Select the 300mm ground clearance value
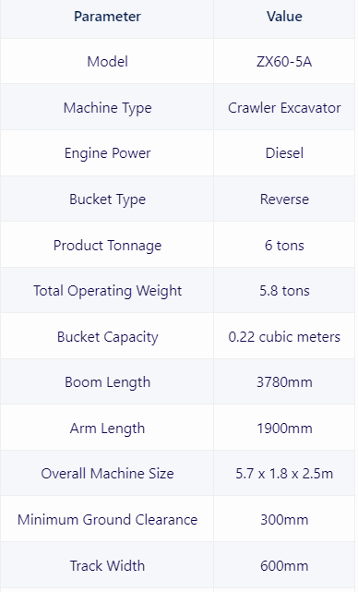Viewport: 358px width, 592px height. point(284,520)
